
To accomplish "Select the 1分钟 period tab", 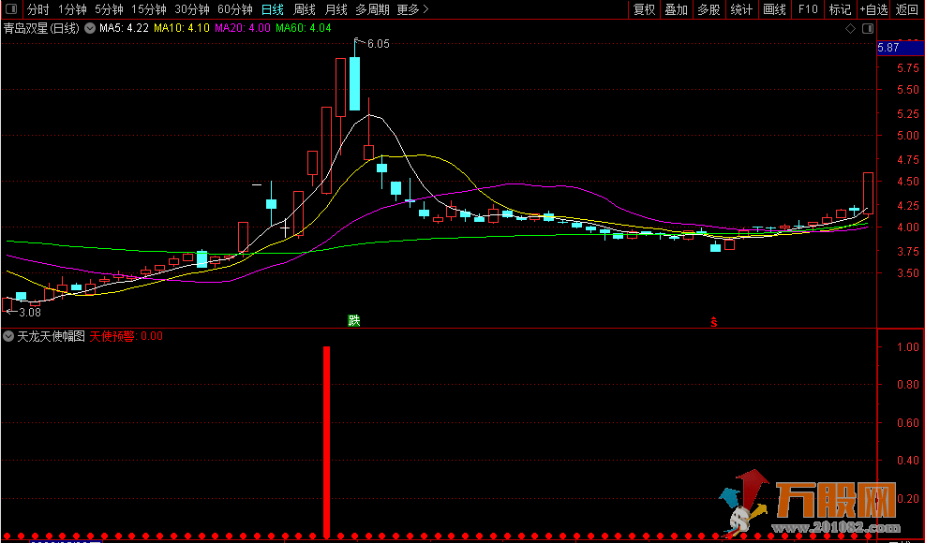I will coord(72,9).
